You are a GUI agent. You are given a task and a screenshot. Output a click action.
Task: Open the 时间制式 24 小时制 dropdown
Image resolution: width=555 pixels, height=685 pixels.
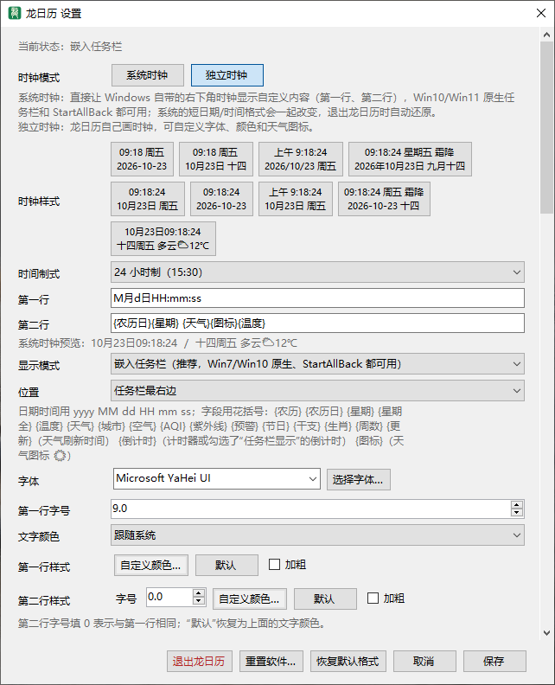[317, 272]
